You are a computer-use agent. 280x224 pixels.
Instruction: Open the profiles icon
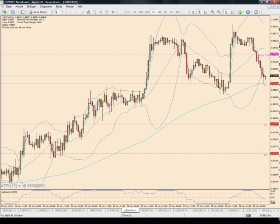coord(12,12)
